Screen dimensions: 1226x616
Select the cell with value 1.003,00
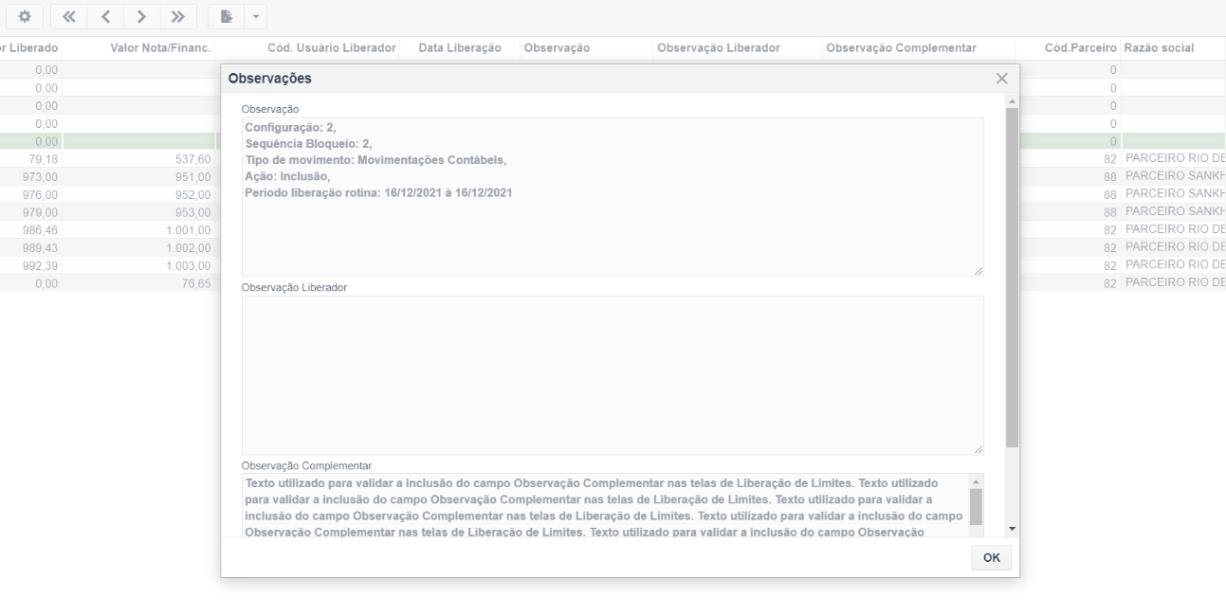tap(140, 265)
